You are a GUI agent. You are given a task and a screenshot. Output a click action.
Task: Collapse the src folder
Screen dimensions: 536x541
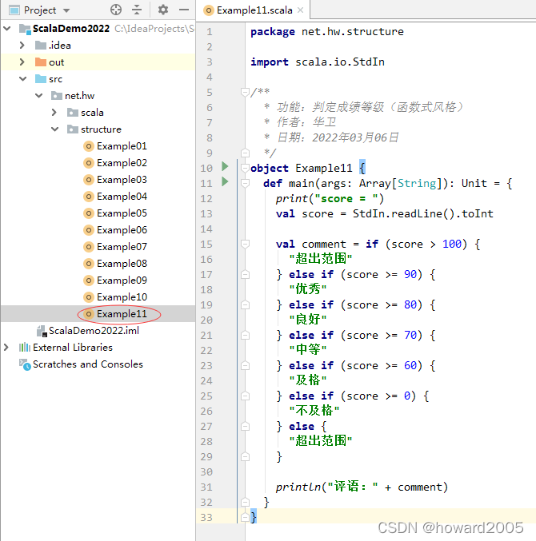click(x=22, y=78)
